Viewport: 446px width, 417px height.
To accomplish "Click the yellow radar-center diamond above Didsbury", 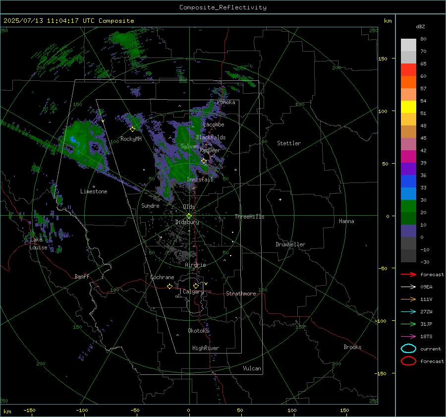I will point(189,216).
